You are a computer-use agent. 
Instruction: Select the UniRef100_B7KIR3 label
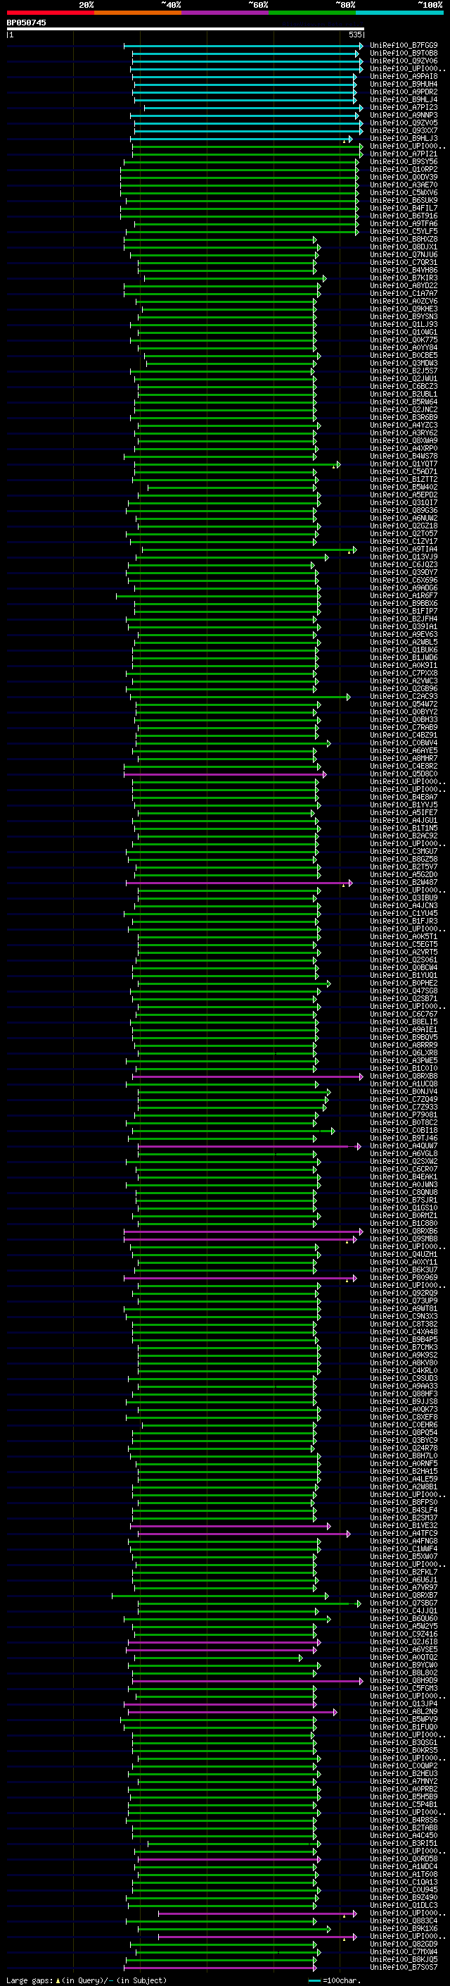point(404,278)
